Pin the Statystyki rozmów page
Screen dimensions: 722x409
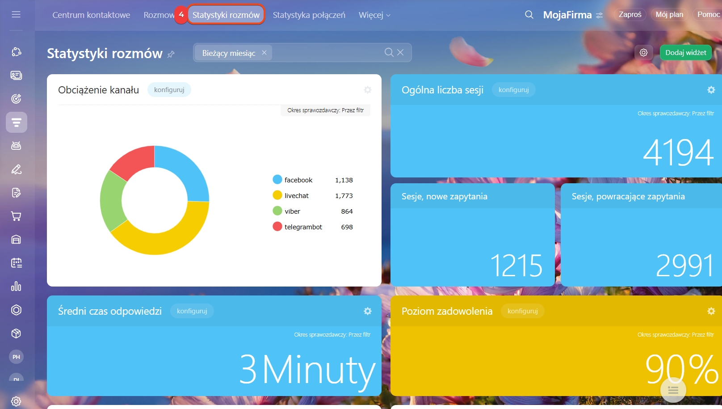point(171,54)
